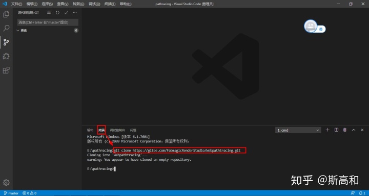Toggle the source control view-as-list icon

49,12
